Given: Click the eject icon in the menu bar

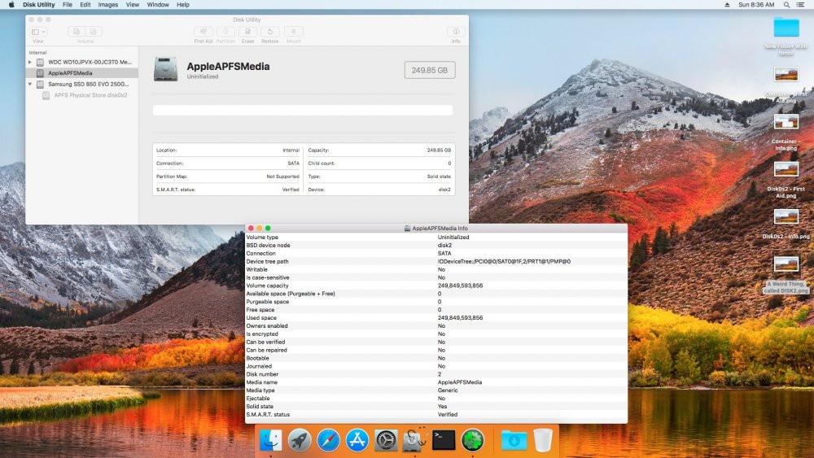Looking at the screenshot, I should 727,5.
